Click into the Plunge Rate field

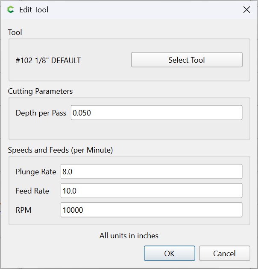click(151, 171)
